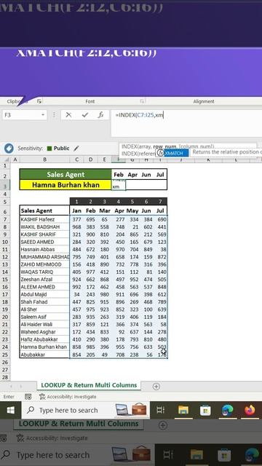The image size is (262, 466).
Task: Click the SAEED AHMED name cell
Action: pyautogui.click(x=44, y=242)
